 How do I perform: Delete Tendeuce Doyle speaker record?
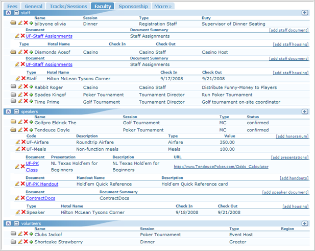(x=26, y=129)
